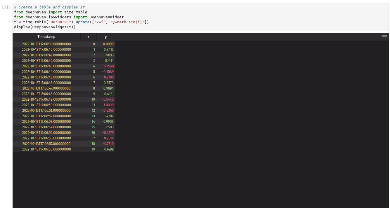This screenshot has width=390, height=210.
Task: Select the cell execution prompt [3]
Action: (6, 7)
